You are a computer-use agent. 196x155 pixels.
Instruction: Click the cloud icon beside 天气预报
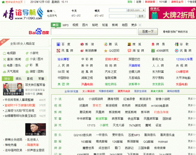click(x=5, y=72)
